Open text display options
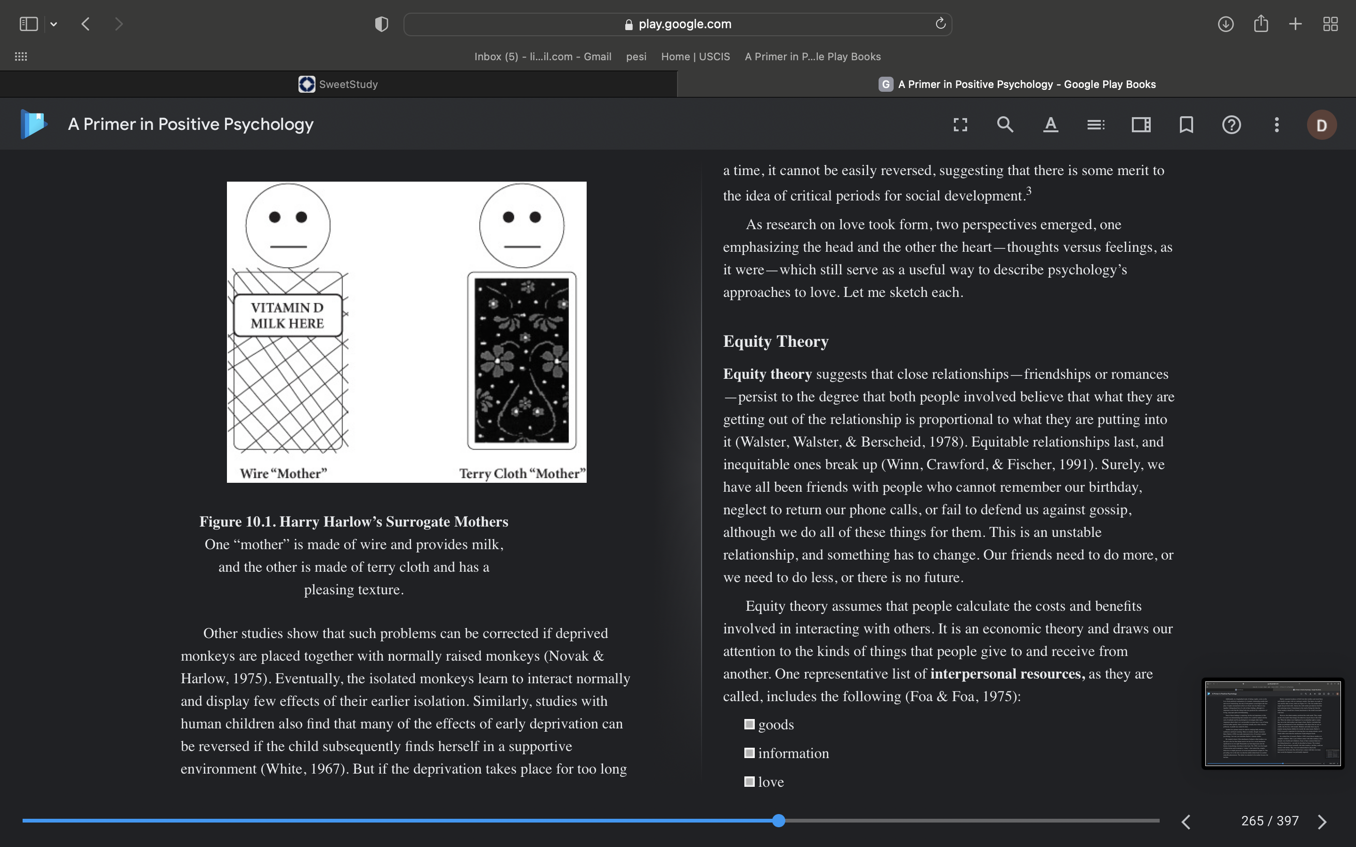 [x=1050, y=124]
